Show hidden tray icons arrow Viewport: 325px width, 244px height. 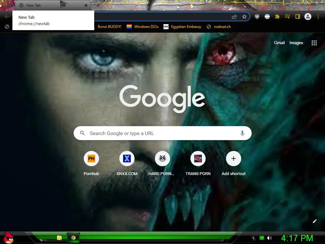tap(254, 238)
